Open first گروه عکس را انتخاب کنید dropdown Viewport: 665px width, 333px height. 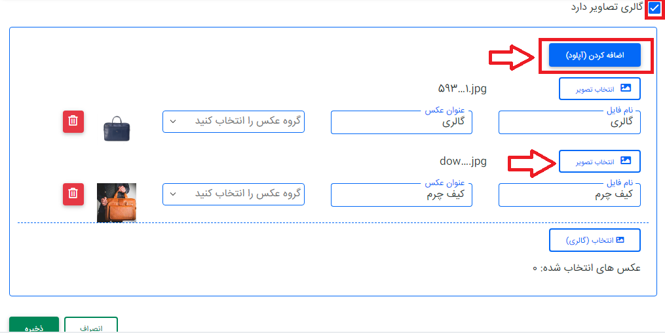point(233,122)
